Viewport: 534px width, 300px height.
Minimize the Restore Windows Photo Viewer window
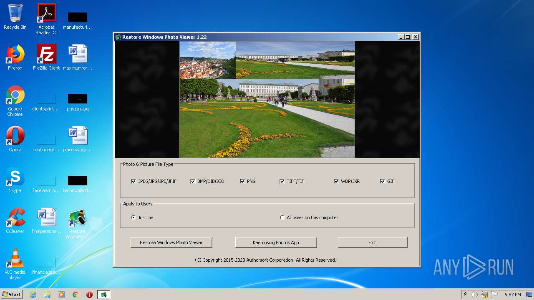[x=401, y=37]
